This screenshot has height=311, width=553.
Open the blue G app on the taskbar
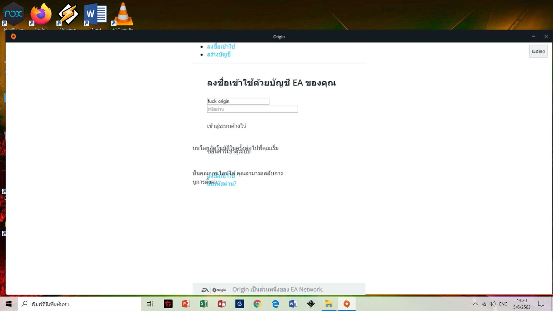tap(240, 304)
